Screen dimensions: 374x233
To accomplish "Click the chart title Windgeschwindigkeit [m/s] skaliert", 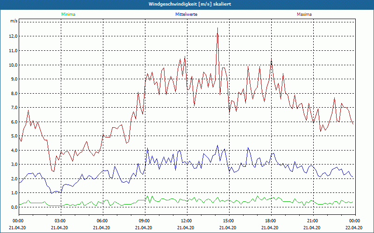I will (x=190, y=4).
